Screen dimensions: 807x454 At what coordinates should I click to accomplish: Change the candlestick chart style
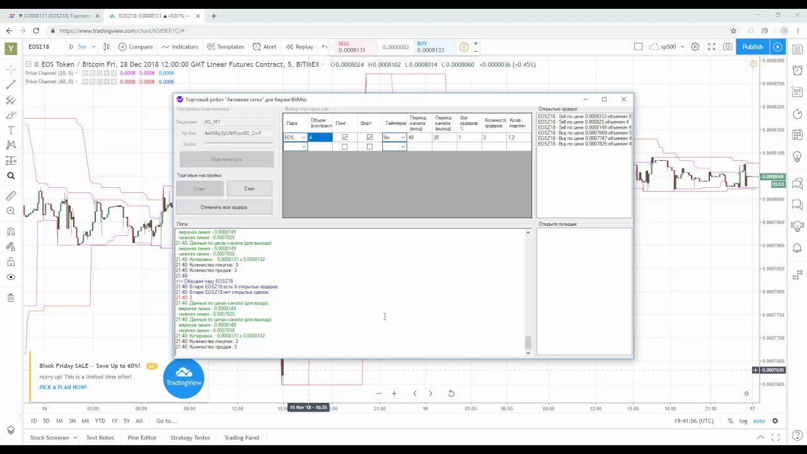[x=107, y=47]
